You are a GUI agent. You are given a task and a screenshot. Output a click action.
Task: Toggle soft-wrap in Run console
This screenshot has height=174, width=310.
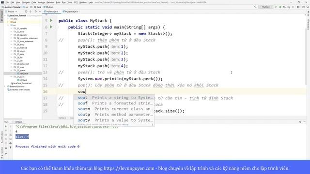point(11,135)
